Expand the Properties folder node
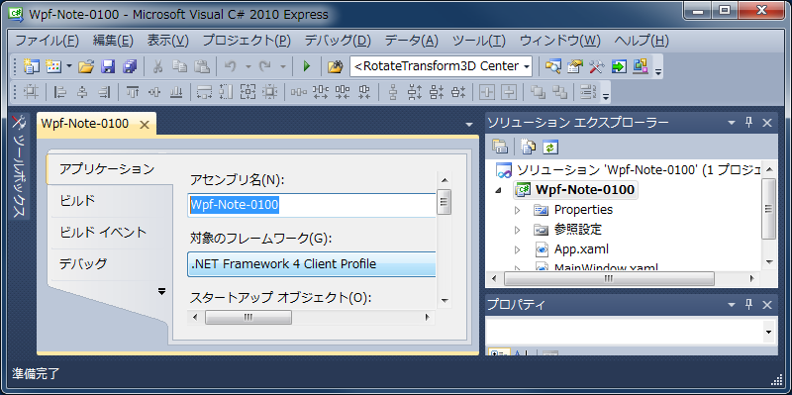The width and height of the screenshot is (792, 395). click(517, 210)
